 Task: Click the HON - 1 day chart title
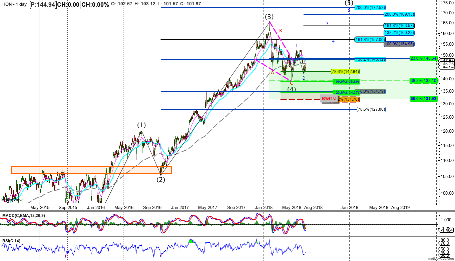[14, 4]
